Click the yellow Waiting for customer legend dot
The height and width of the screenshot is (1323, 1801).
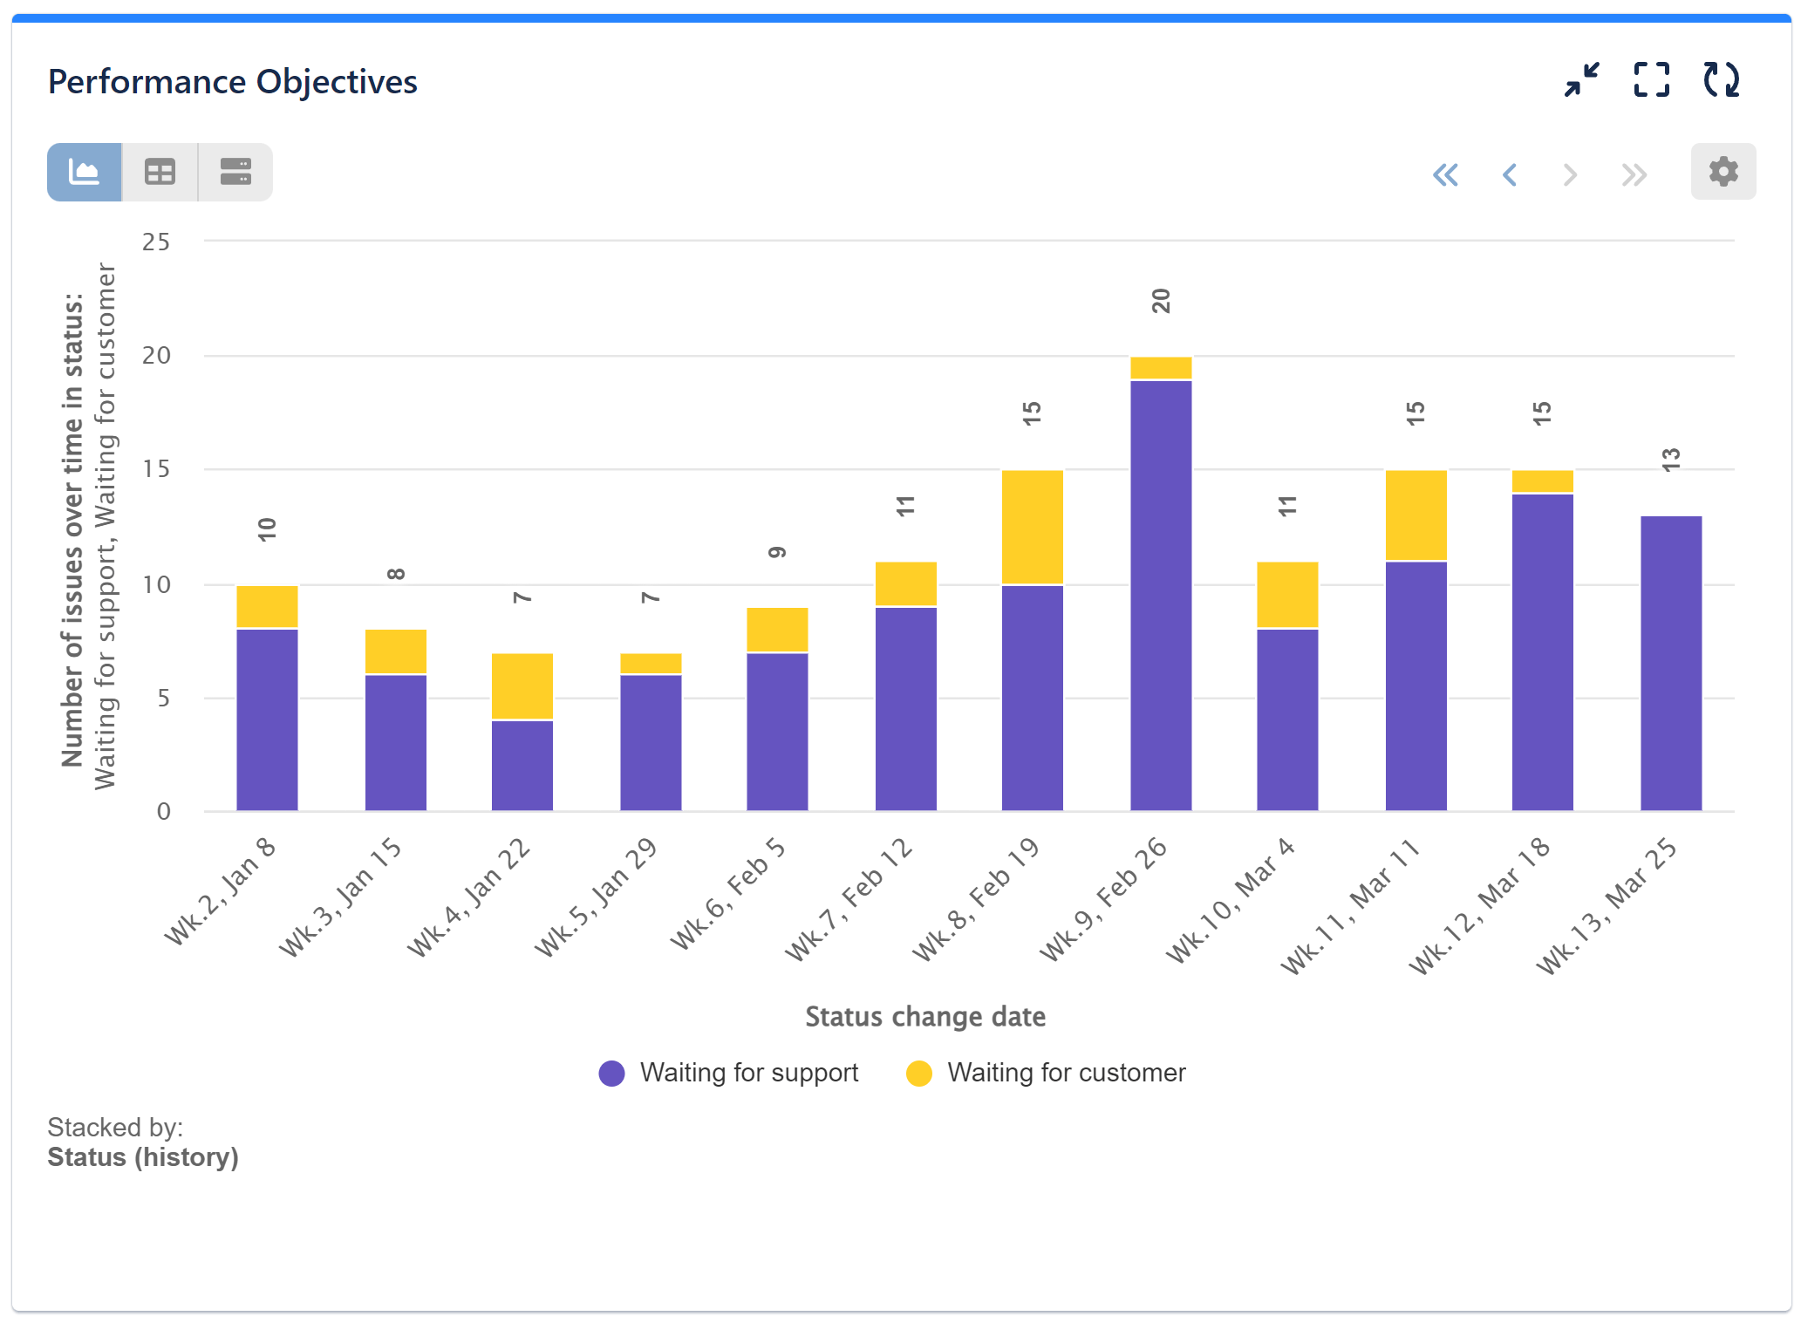coord(920,1073)
